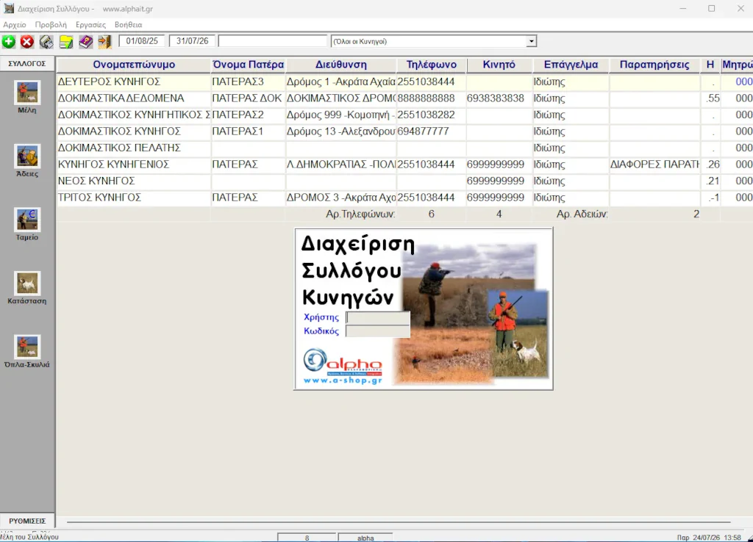
Task: Sort by Επάγγελμα column header
Action: [571, 65]
